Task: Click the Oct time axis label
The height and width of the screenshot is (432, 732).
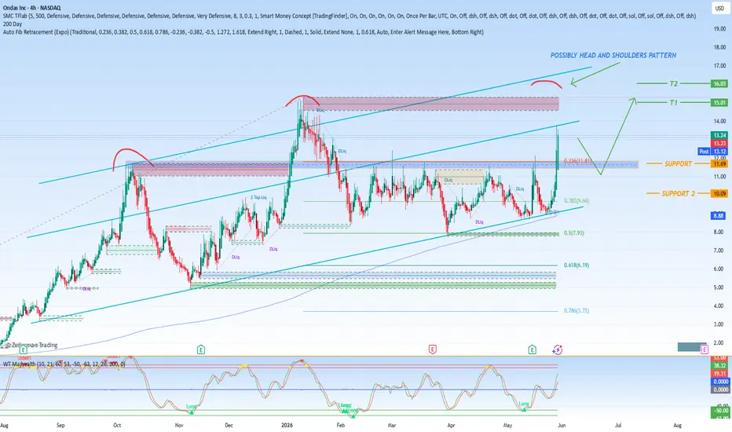Action: [x=117, y=426]
